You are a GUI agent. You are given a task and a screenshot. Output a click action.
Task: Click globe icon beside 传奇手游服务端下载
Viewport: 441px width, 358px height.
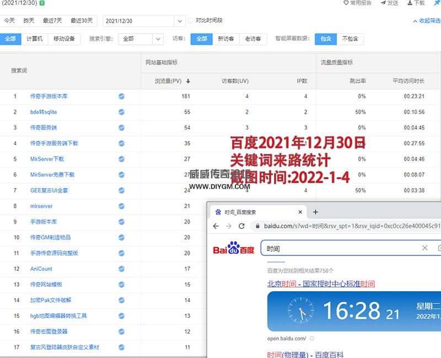[121, 143]
